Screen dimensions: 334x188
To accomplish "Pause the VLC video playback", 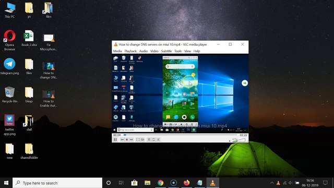I will click(x=115, y=139).
